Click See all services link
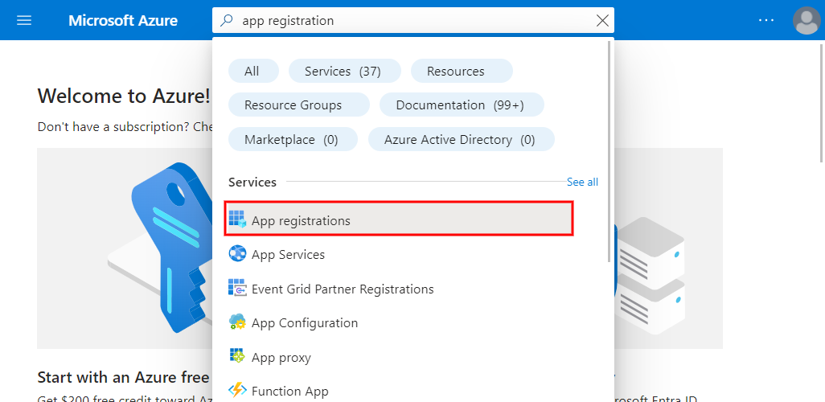Viewport: 825px width, 402px height. (582, 182)
